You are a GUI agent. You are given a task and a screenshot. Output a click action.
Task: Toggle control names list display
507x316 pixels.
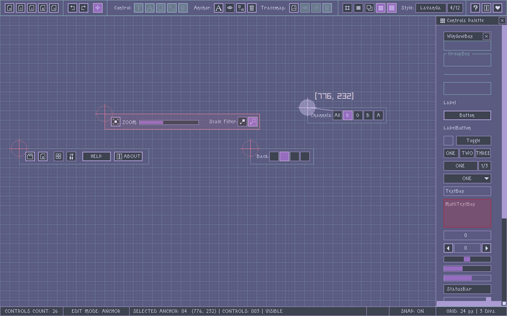pos(358,8)
